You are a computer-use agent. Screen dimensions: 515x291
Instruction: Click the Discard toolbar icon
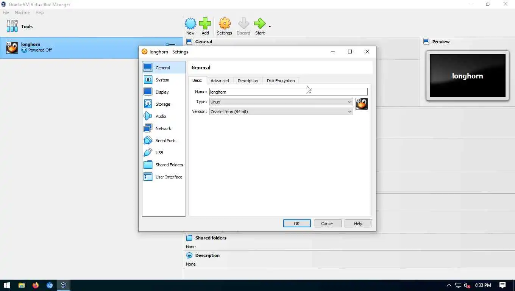click(243, 24)
